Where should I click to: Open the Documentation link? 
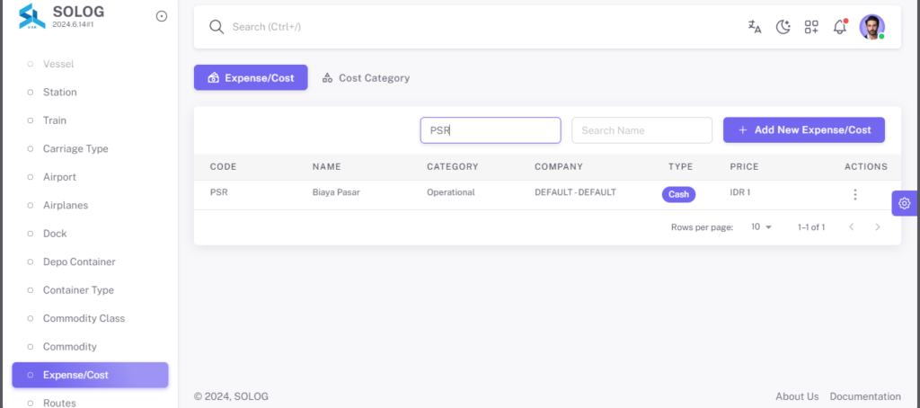865,396
